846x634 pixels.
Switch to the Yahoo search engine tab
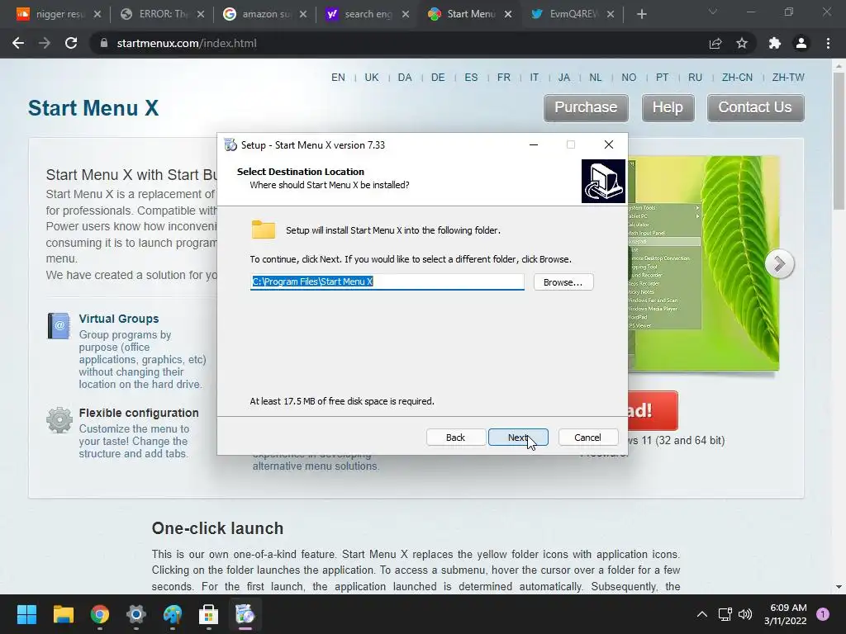(x=366, y=14)
